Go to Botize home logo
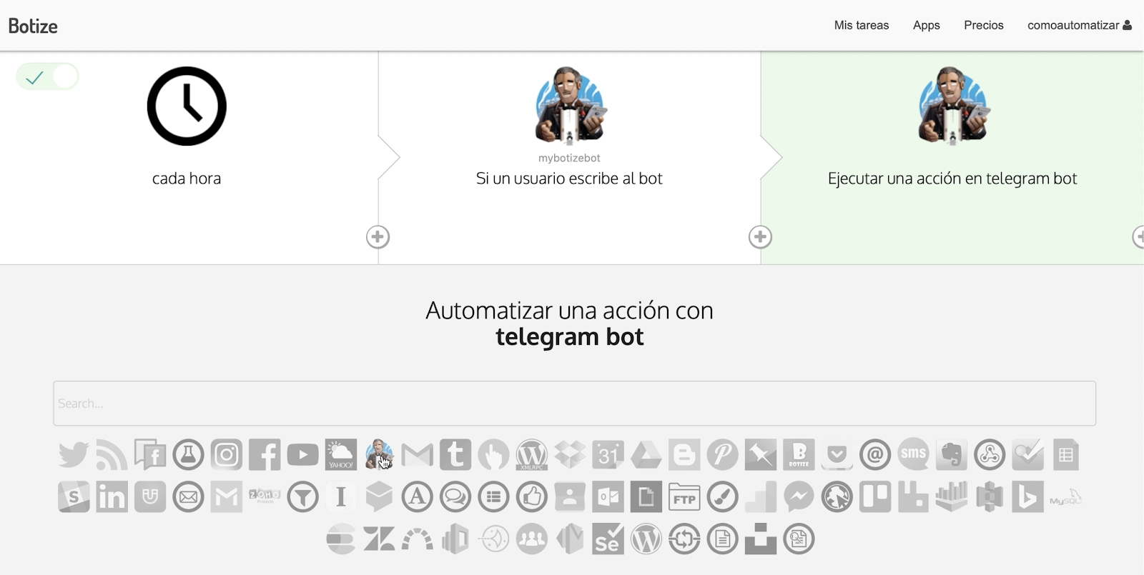Viewport: 1144px width, 575px height. (33, 26)
